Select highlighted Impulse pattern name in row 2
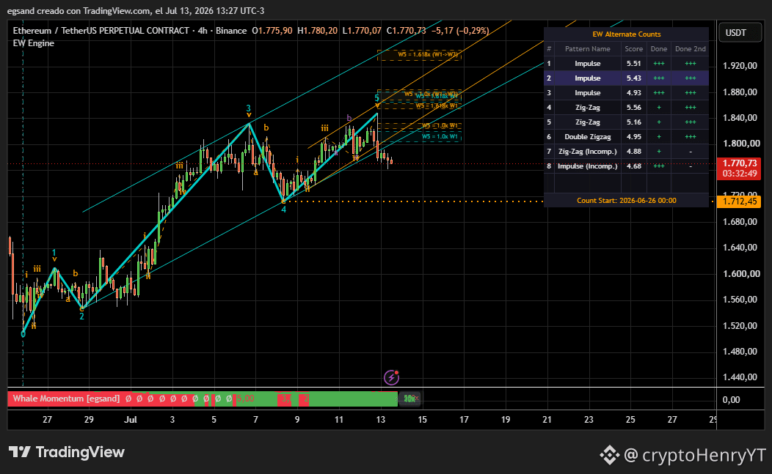 point(587,78)
